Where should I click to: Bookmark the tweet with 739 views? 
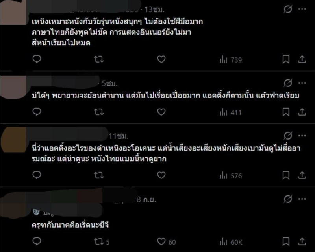(286, 59)
